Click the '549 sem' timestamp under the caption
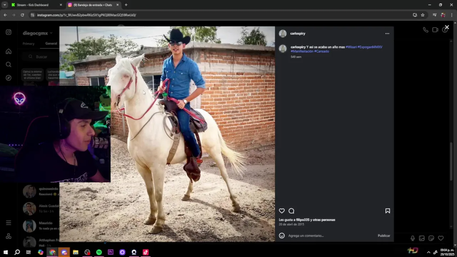Image resolution: width=457 pixels, height=257 pixels. [296, 57]
